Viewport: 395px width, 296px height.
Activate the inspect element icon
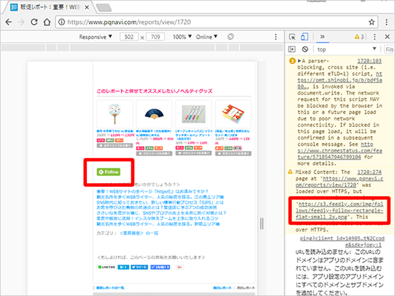pos(292,37)
